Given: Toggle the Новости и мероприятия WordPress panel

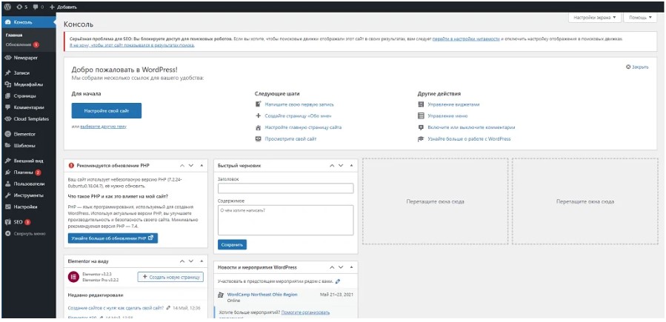Looking at the screenshot, I should 351,268.
